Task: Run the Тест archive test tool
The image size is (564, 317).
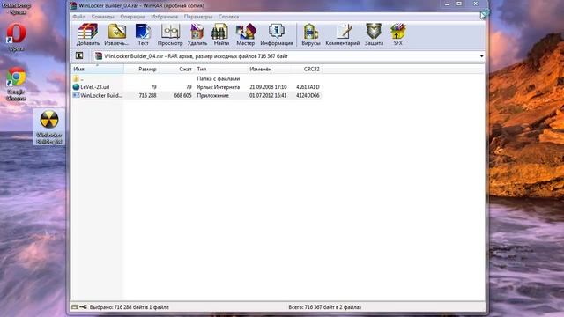Action: (x=143, y=34)
